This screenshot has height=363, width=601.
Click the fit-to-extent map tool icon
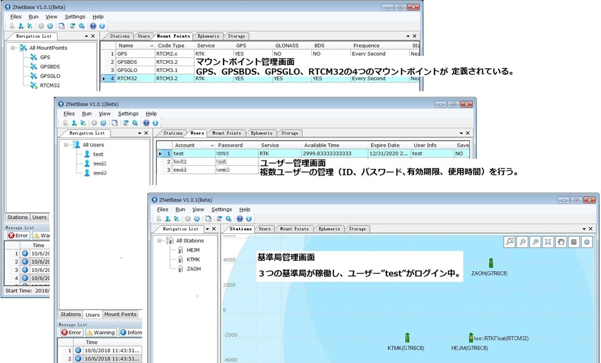point(548,242)
